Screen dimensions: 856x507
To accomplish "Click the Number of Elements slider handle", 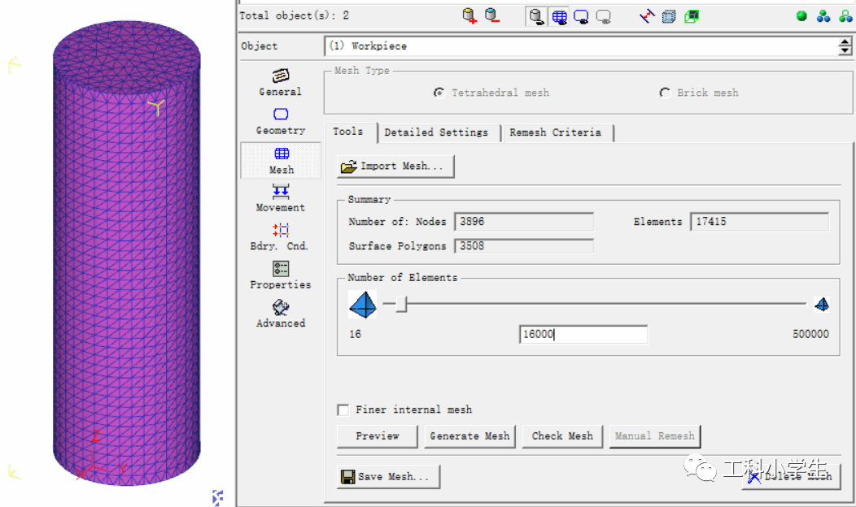I will [x=401, y=304].
